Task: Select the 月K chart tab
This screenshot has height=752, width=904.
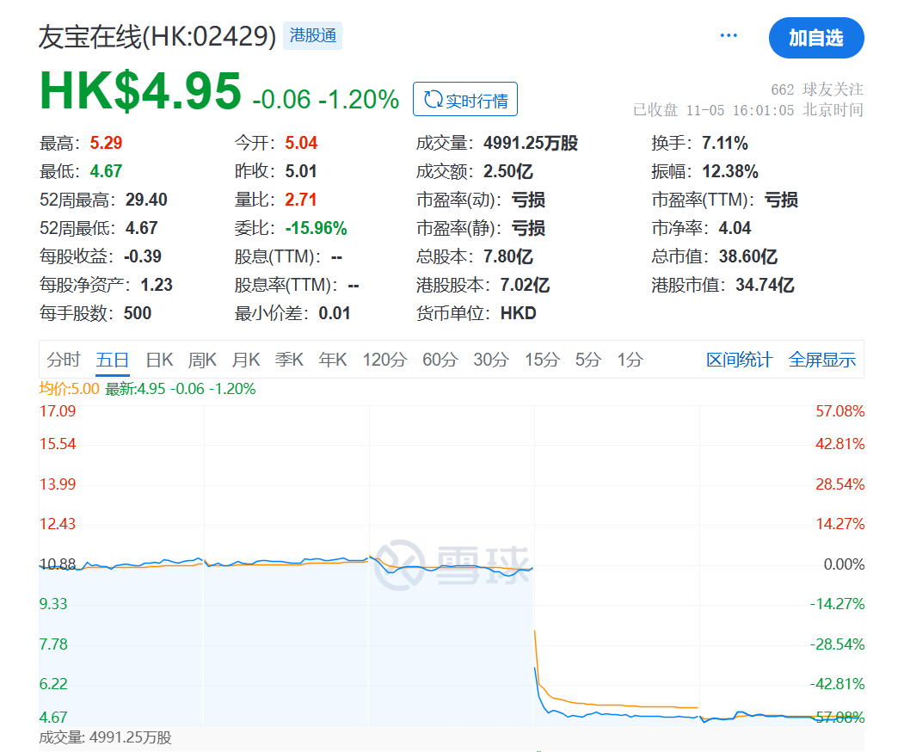Action: 245,360
